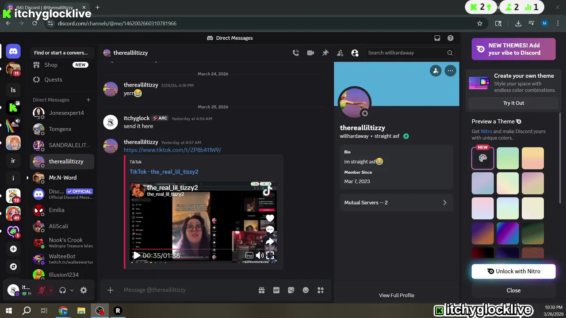
Task: Click the video progress bar
Action: point(203,249)
